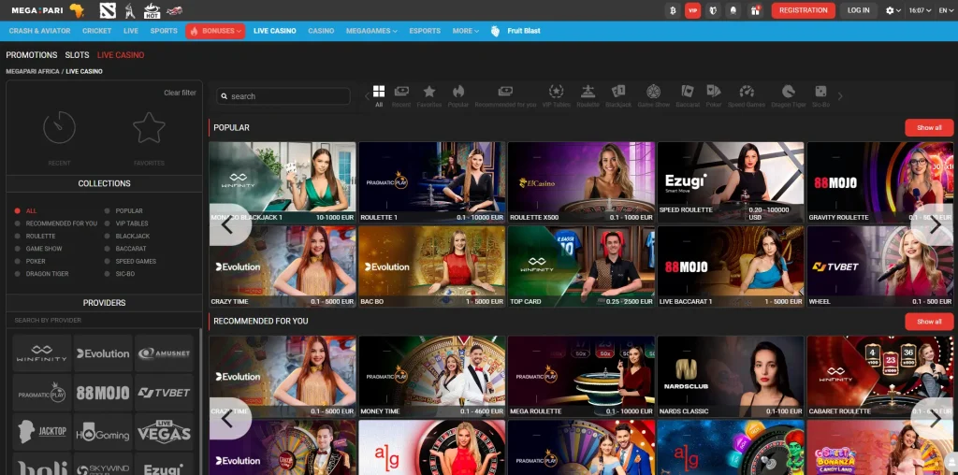958x475 pixels.
Task: Select the VIP Tables collection option
Action: click(x=107, y=223)
